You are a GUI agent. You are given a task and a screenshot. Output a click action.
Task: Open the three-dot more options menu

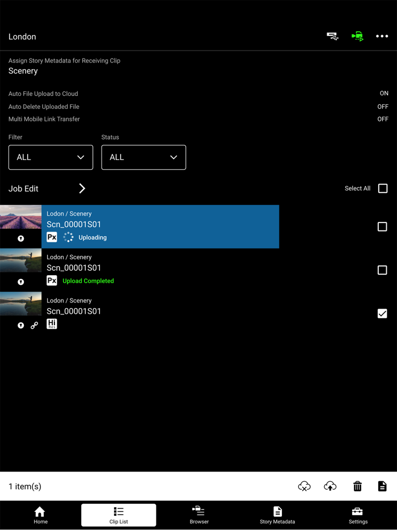(382, 36)
